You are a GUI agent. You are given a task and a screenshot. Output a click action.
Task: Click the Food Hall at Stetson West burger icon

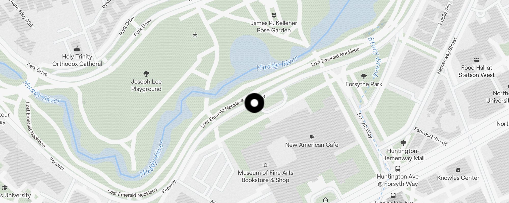click(477, 60)
